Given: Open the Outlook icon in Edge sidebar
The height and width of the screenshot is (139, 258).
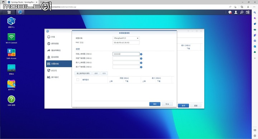Looking at the screenshot, I should pos(255,46).
